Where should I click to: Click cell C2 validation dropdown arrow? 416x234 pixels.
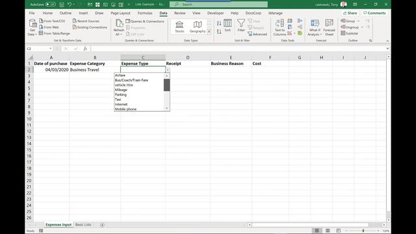[168, 70]
